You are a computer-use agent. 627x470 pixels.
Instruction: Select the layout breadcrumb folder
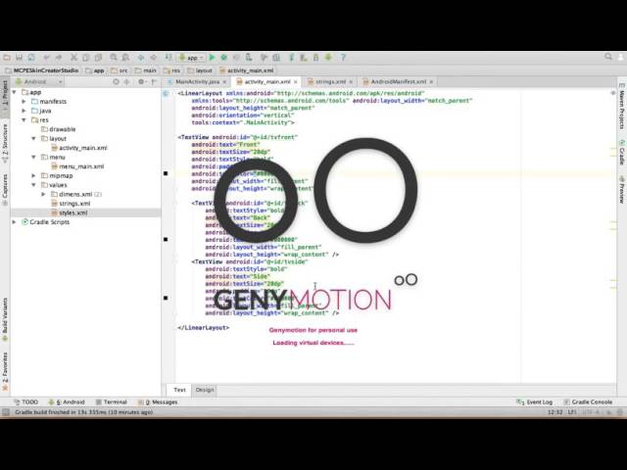click(x=200, y=70)
